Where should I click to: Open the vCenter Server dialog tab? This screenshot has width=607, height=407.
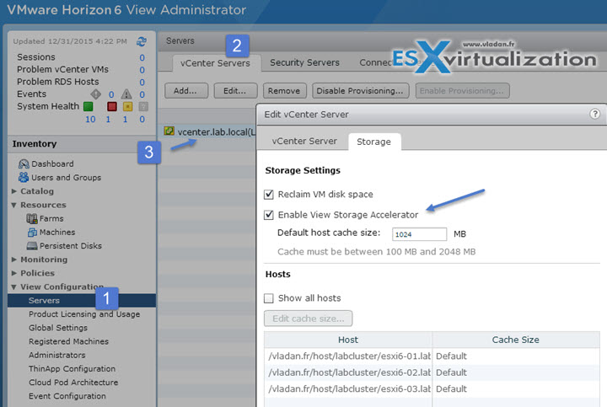coord(304,142)
